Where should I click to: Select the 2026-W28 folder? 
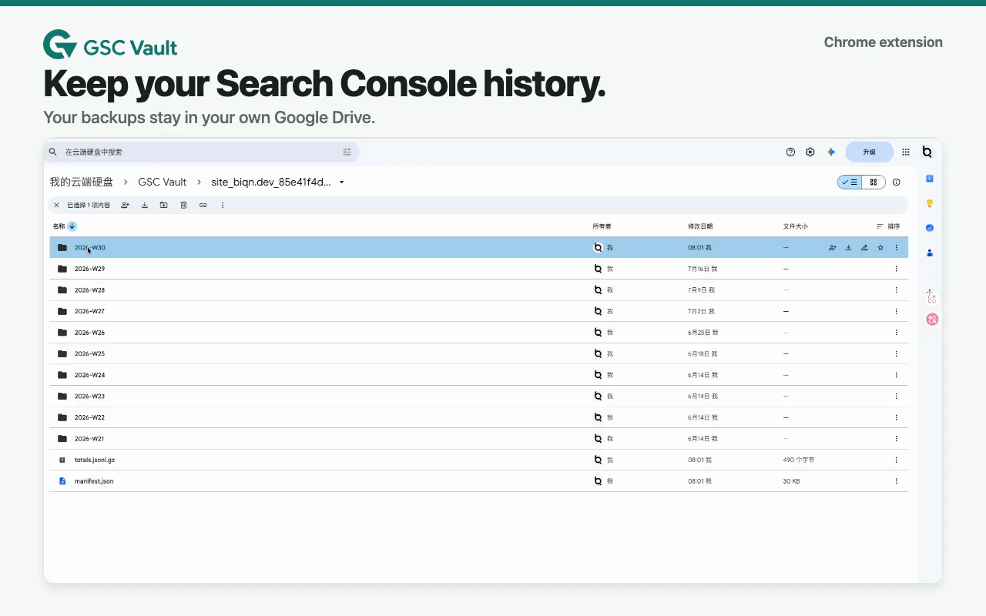[x=479, y=290]
